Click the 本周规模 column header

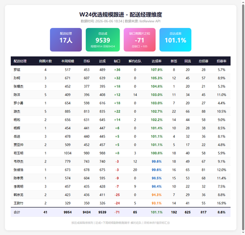[68, 61]
